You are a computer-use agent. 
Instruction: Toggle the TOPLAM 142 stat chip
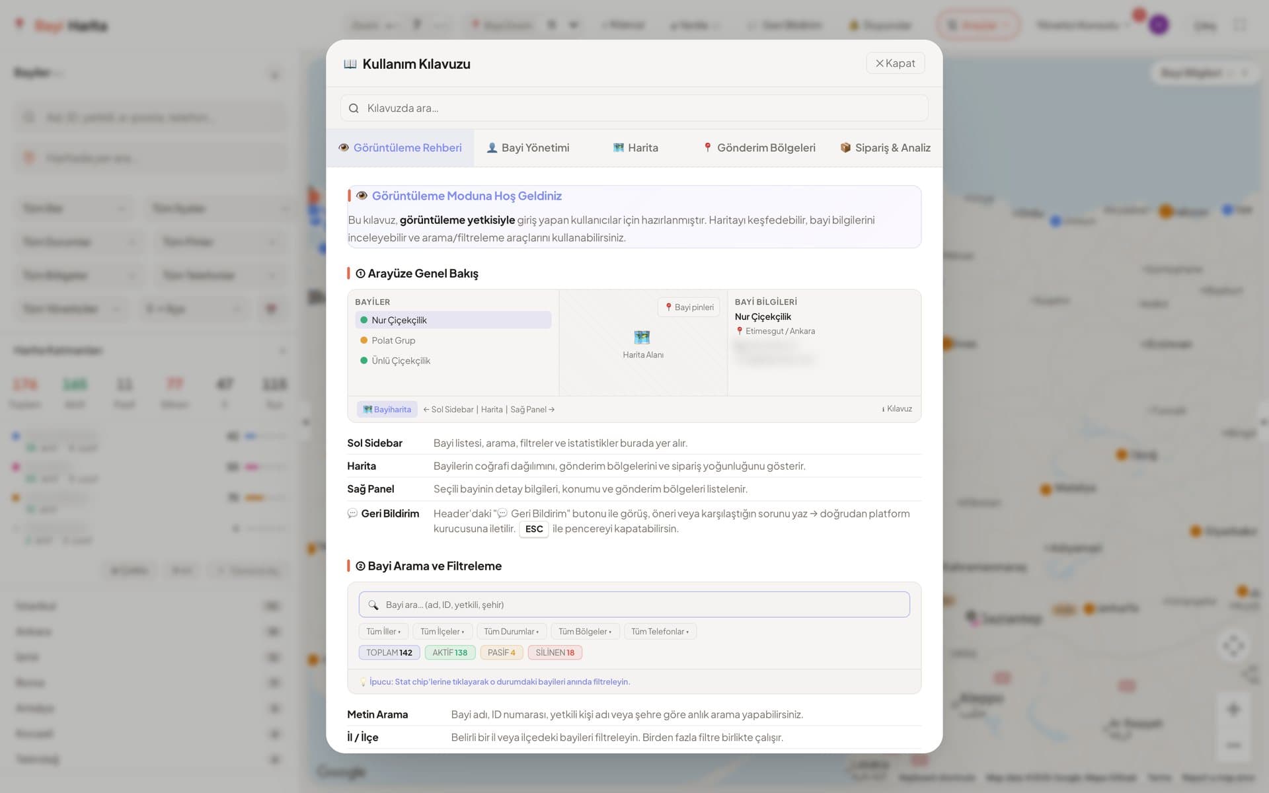tap(389, 653)
